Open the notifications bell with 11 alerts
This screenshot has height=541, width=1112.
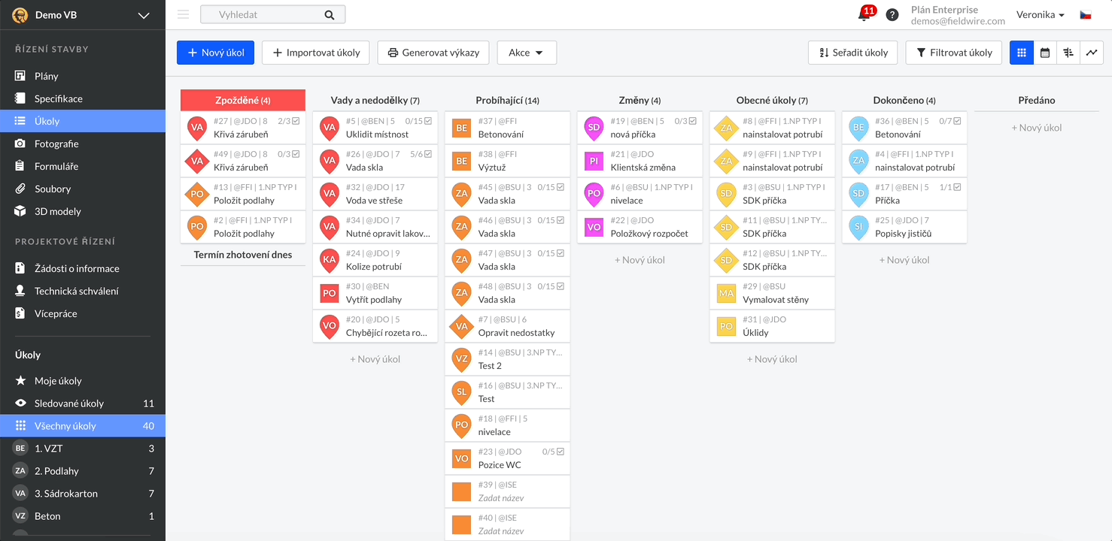coord(864,15)
